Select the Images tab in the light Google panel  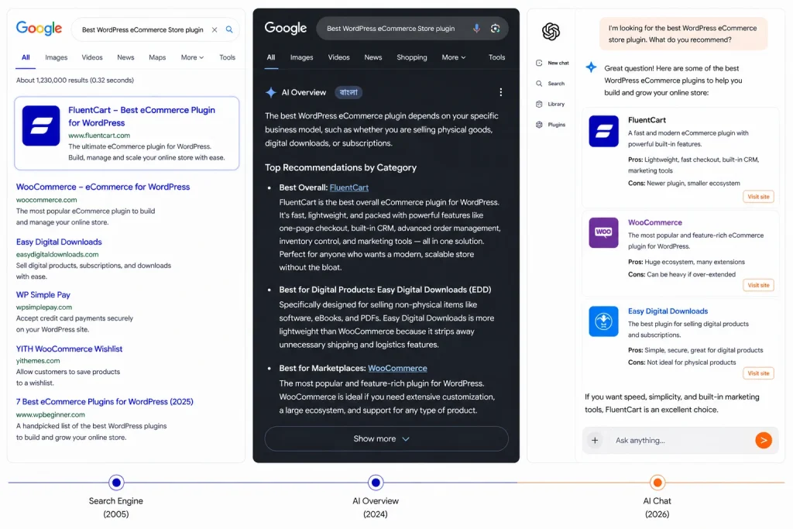pos(56,57)
